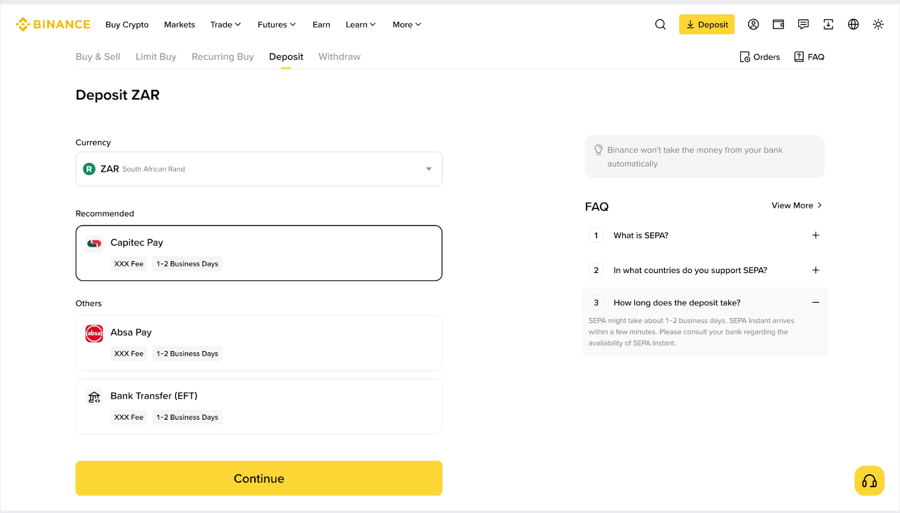Expand the "What is SEPA?" question
This screenshot has width=900, height=513.
tap(704, 235)
